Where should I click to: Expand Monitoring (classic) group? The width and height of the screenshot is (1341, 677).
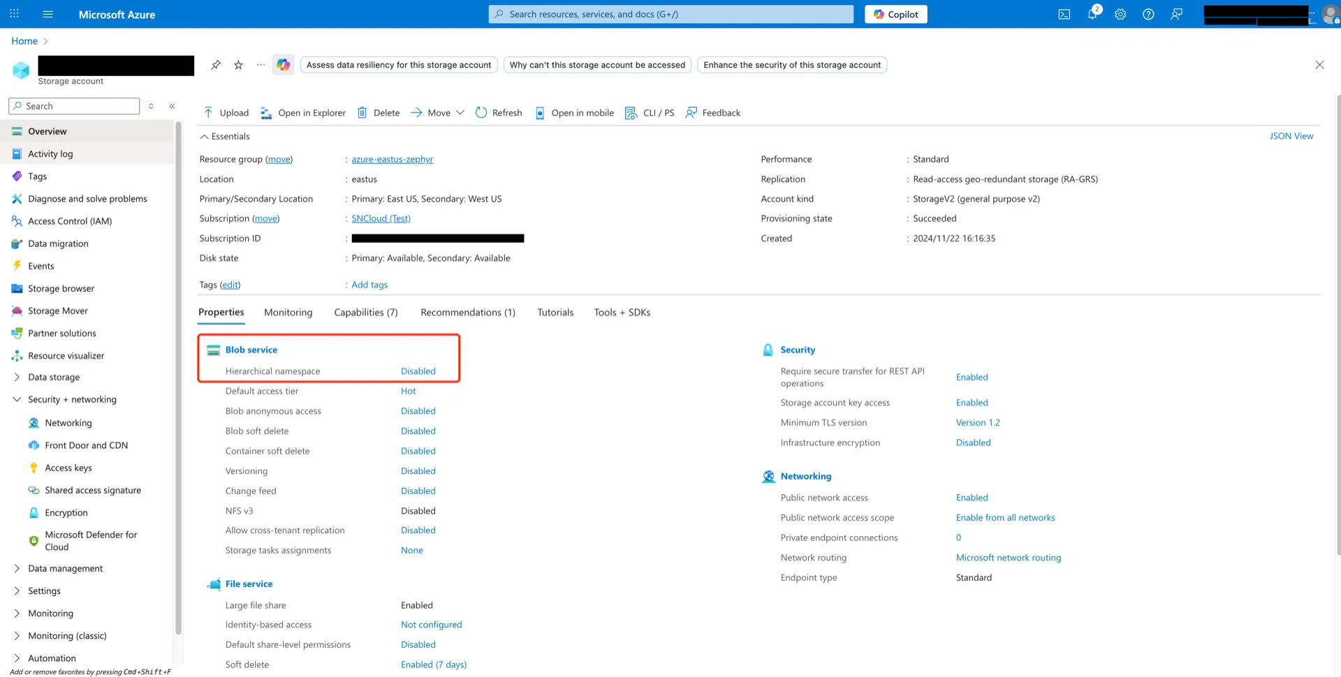tap(17, 636)
